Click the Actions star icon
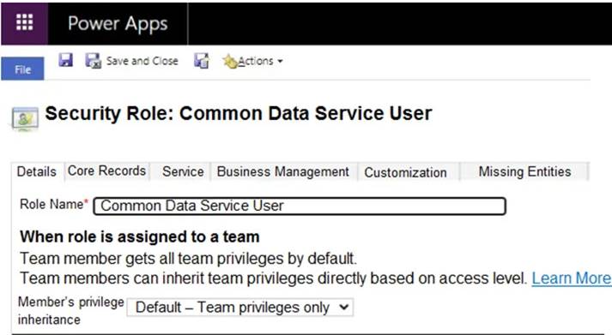 [230, 62]
